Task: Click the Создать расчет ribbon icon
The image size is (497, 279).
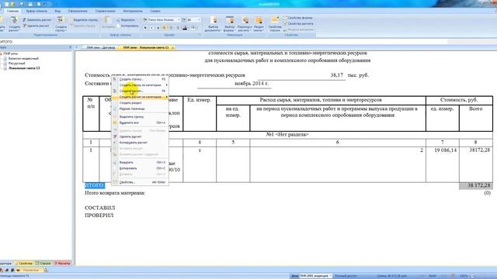Action: click(14, 24)
